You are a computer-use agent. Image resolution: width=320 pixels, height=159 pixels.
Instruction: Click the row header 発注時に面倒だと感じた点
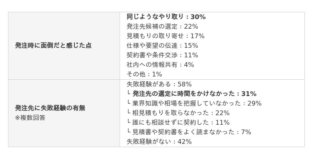click(53, 45)
